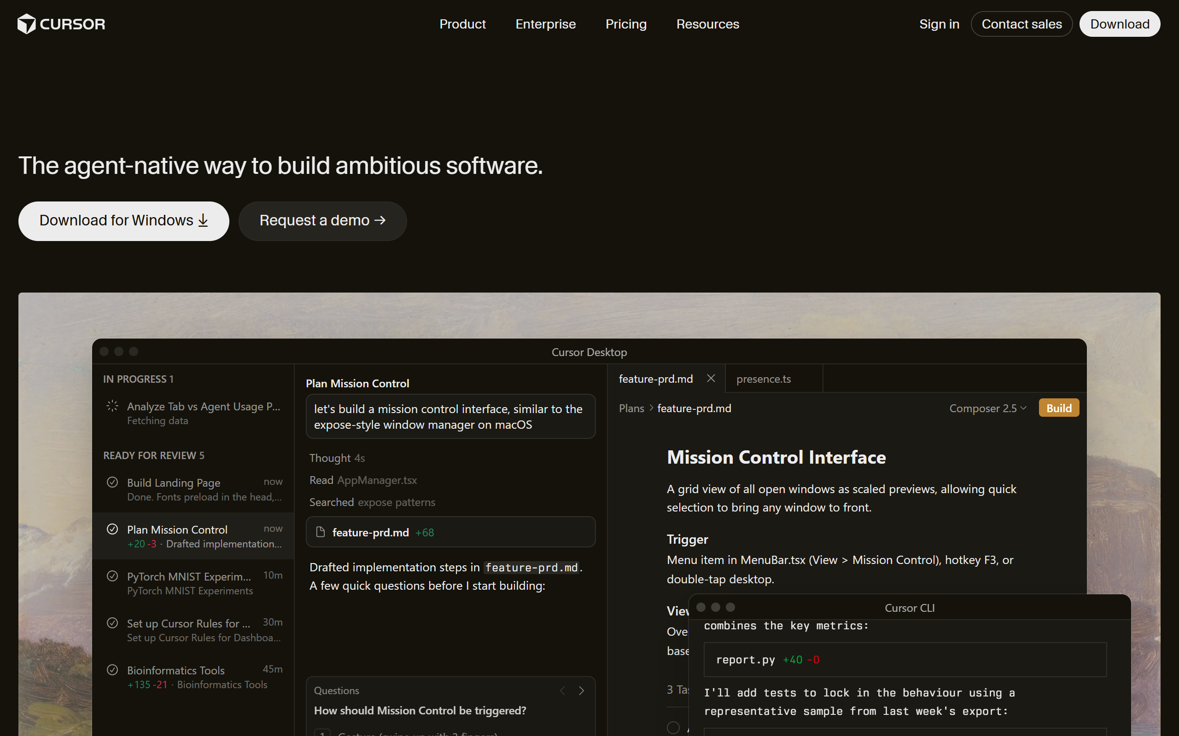The height and width of the screenshot is (736, 1179).
Task: Open the Enterprise menu item
Action: point(545,24)
